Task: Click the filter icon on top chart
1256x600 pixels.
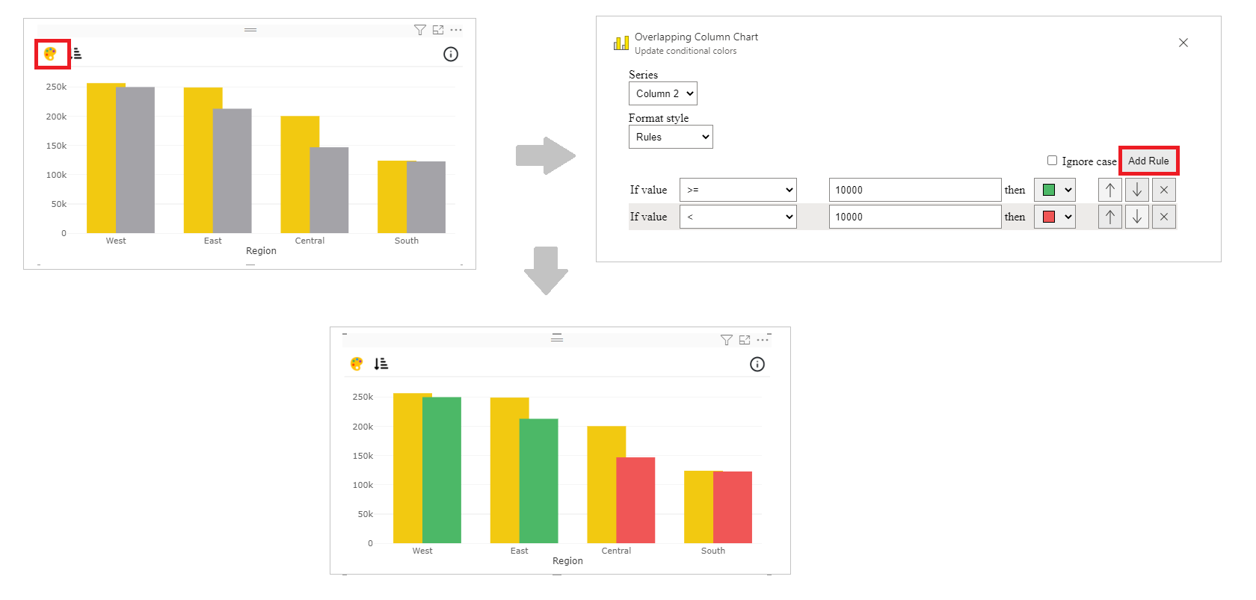Action: (x=419, y=30)
